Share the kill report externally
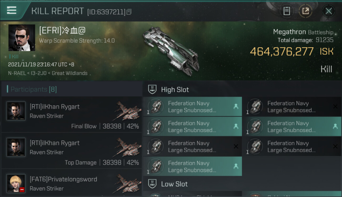This screenshot has width=342, height=197. coord(306,11)
